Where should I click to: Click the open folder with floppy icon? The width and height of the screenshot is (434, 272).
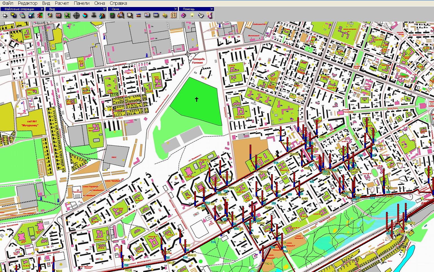[14, 15]
